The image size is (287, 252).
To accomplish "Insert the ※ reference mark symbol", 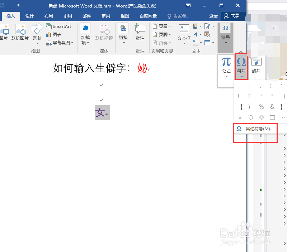I will point(240,118).
